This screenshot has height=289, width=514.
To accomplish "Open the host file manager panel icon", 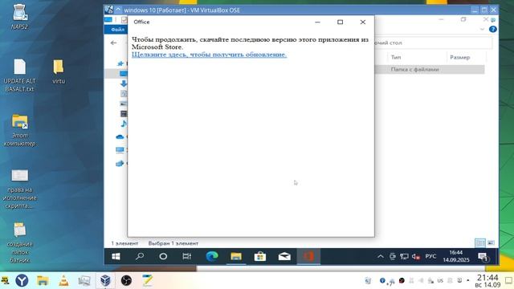I will (43, 280).
